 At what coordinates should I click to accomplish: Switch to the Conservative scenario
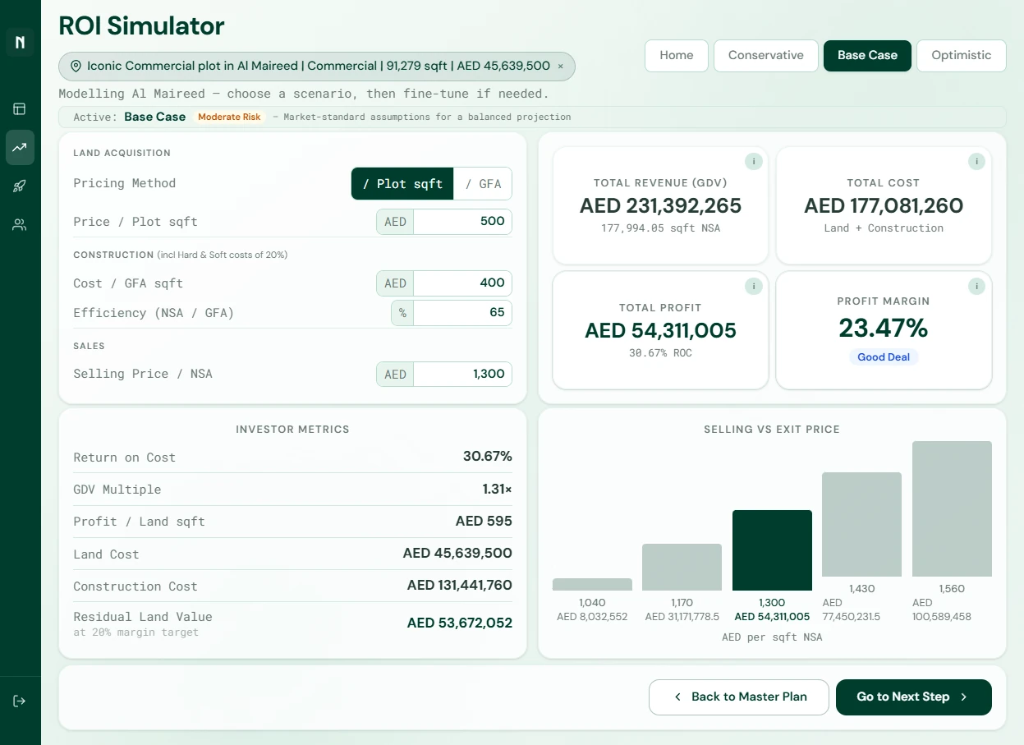point(766,56)
